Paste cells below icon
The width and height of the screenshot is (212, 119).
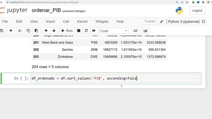click(x=36, y=31)
